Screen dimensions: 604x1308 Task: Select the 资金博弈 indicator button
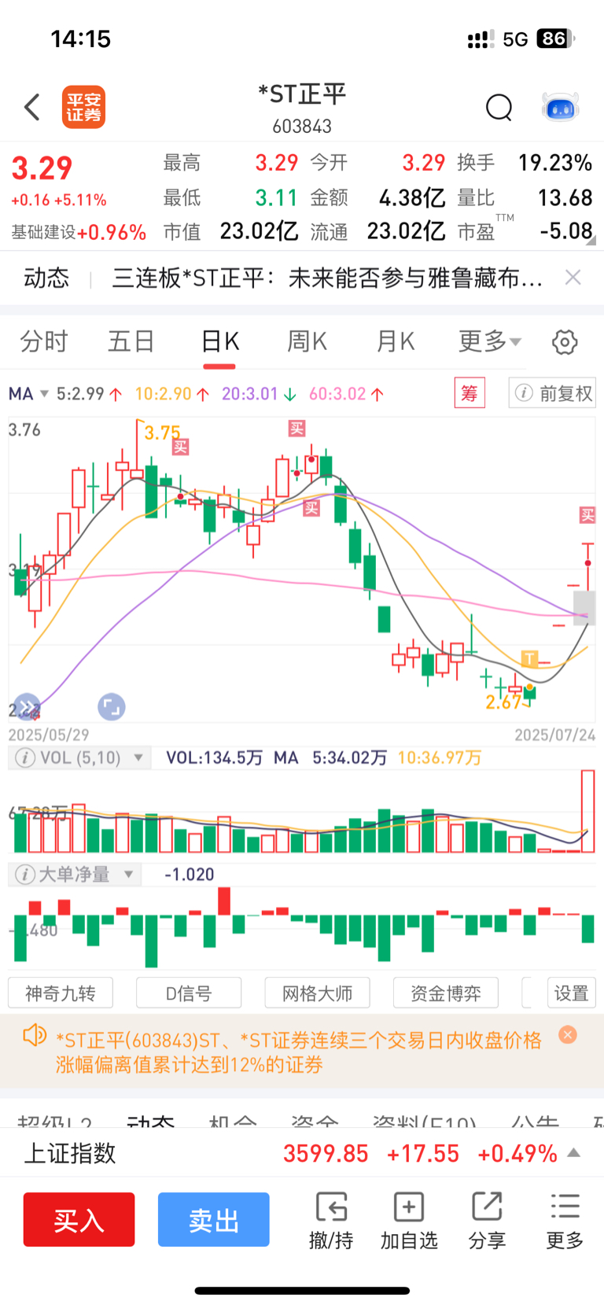pos(446,993)
